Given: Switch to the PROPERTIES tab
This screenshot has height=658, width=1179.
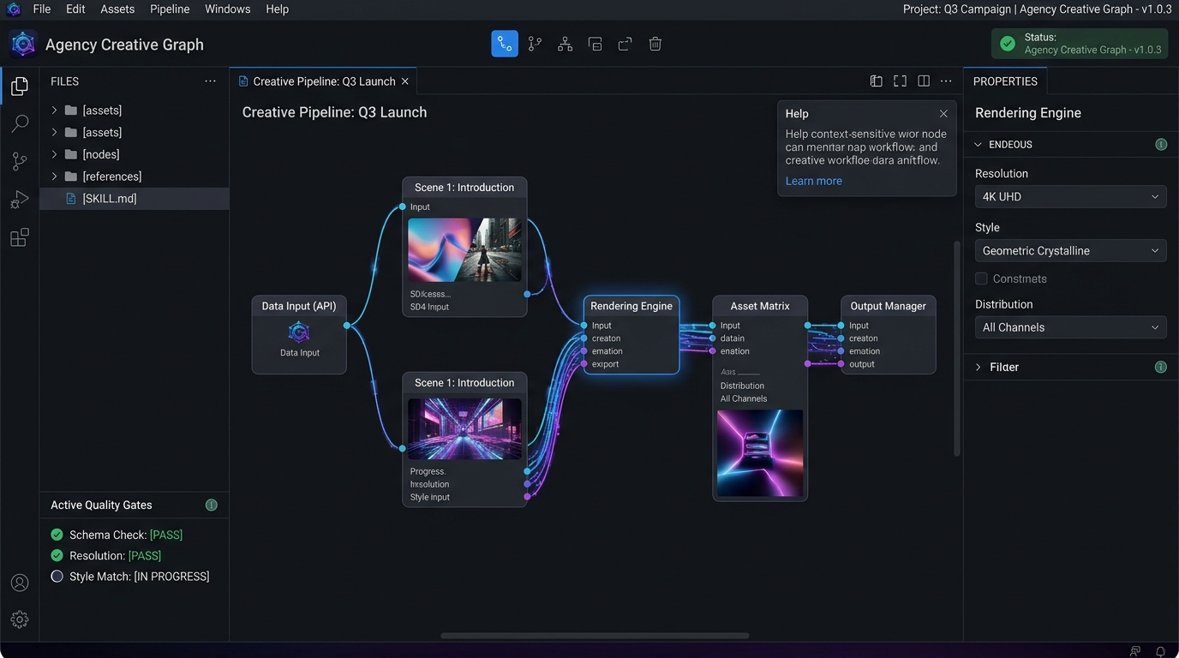Looking at the screenshot, I should pyautogui.click(x=1005, y=81).
